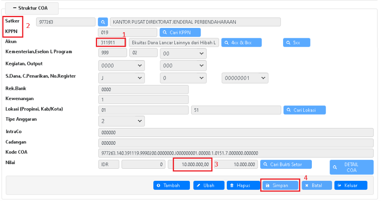Expand the Kegiatan dropdown showing 0000
The image size is (381, 201).
pos(121,66)
